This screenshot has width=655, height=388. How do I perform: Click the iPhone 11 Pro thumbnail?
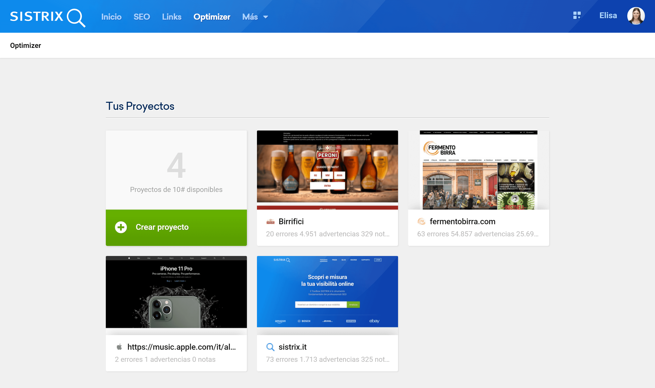pyautogui.click(x=176, y=292)
